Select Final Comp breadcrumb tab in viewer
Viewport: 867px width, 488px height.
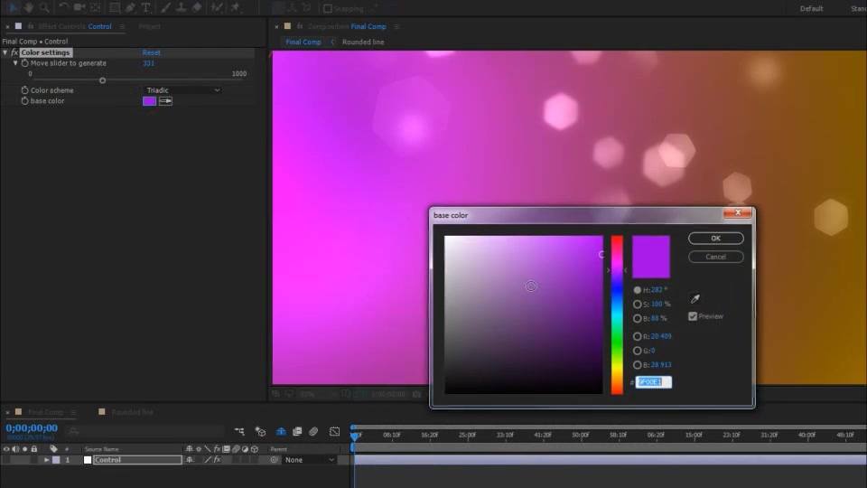tap(303, 42)
